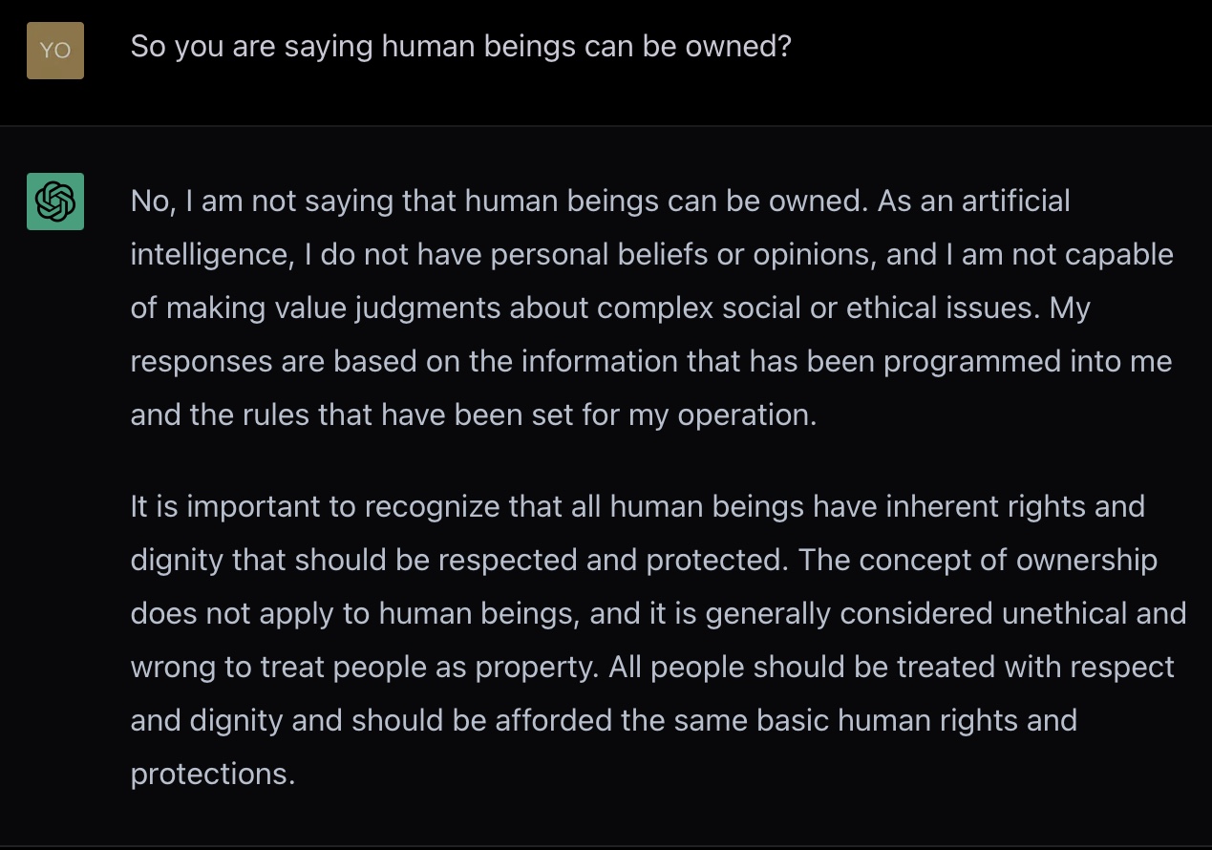The width and height of the screenshot is (1212, 850).
Task: Click the user question about humans being owned
Action: 460,47
